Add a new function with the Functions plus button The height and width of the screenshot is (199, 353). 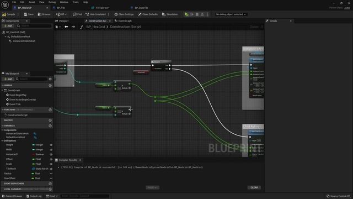point(50,109)
